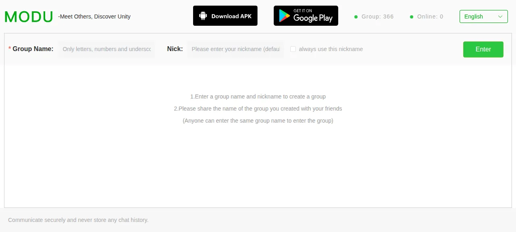Viewport: 516px width, 232px height.
Task: Click the green dot beside Group count
Action: click(356, 17)
